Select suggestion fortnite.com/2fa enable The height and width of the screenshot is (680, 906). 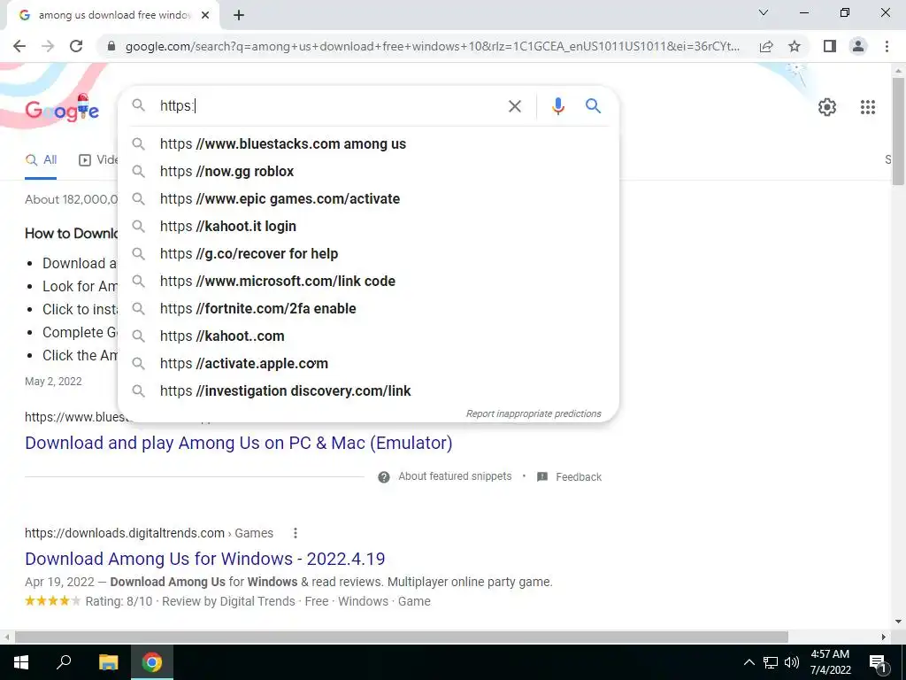[368, 309]
